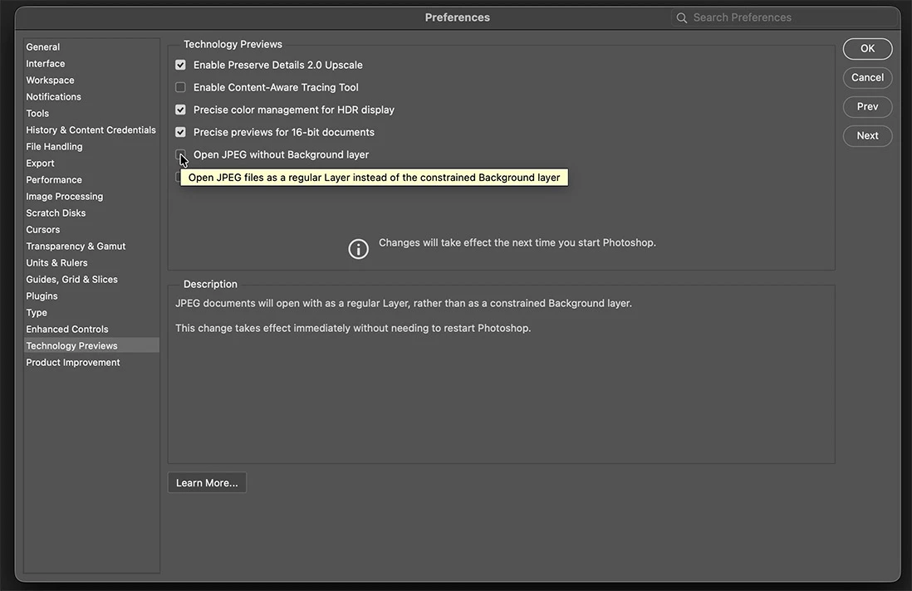912x591 pixels.
Task: Select File Handling preferences
Action: click(x=91, y=146)
